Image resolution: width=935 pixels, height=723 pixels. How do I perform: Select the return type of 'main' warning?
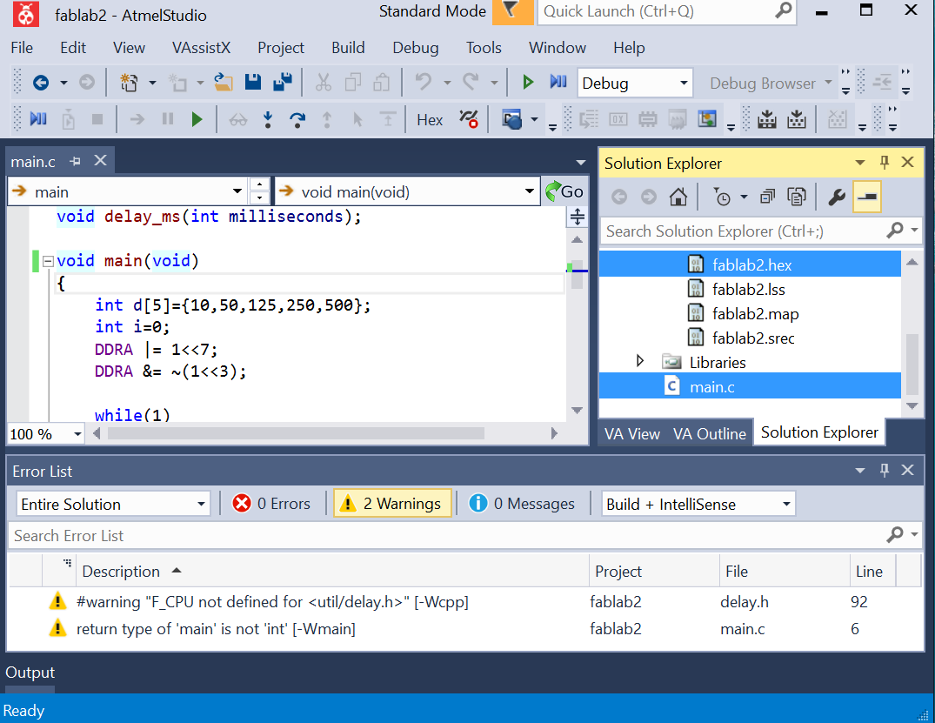click(465, 629)
